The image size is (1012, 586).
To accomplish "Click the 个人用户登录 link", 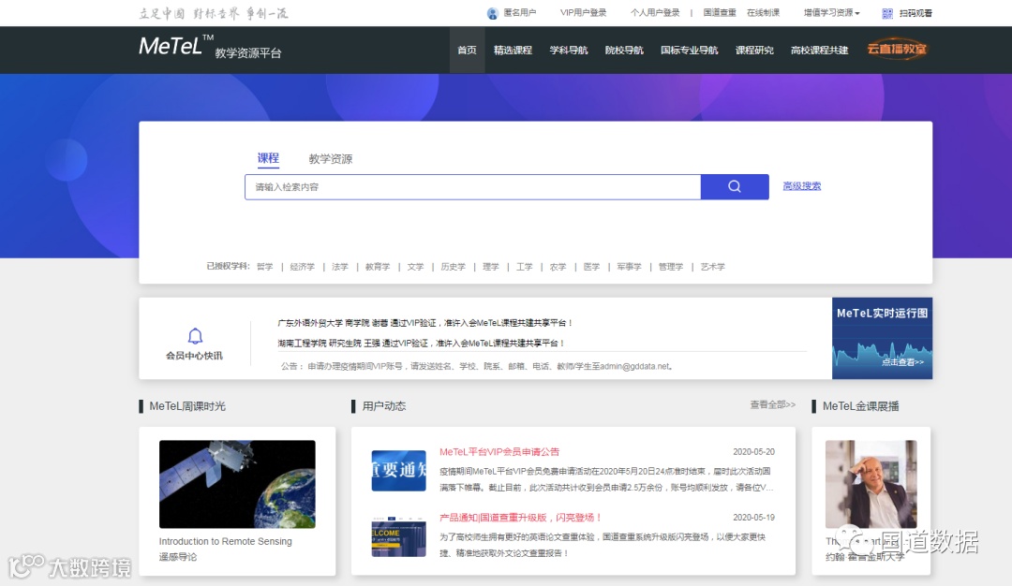I will tap(655, 13).
